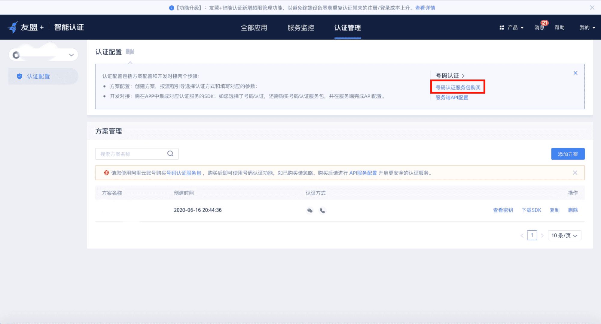Switch to the 服务监控 tab
This screenshot has height=324, width=601.
(301, 28)
